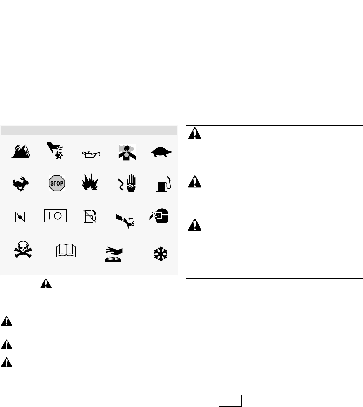Screen dimensions: 363x407
Task: Click the empty box at page bottom
Action: coord(230,401)
